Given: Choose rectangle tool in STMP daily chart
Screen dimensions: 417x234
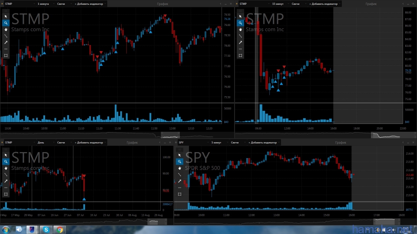Looking at the screenshot, I should (x=6, y=194).
